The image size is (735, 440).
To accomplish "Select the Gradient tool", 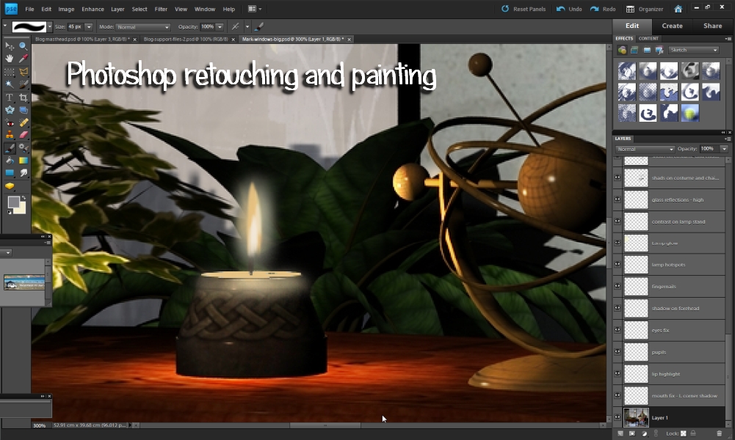I will [23, 161].
